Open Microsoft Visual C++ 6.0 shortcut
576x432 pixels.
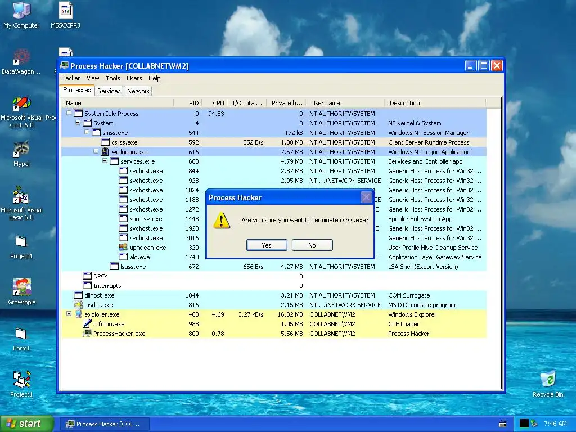(x=21, y=112)
